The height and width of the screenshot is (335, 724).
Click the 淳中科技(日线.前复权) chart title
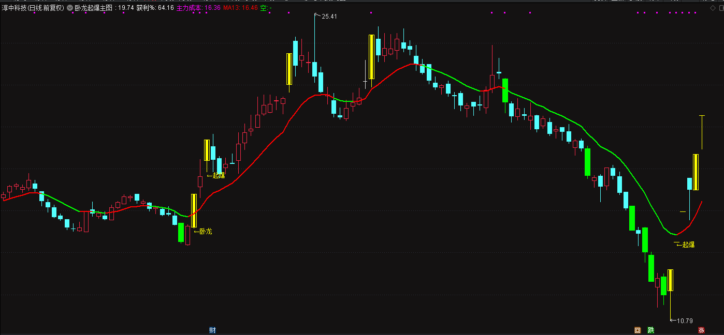[34, 8]
